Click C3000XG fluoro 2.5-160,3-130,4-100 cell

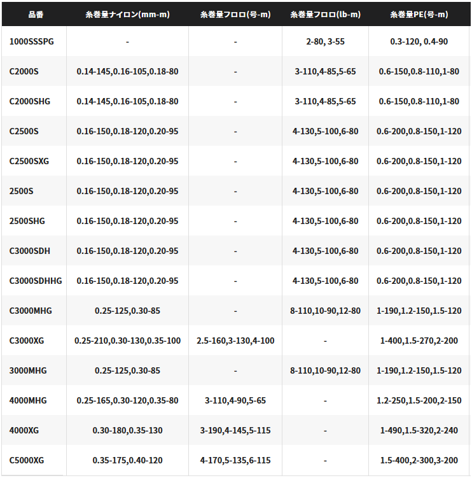(x=235, y=341)
